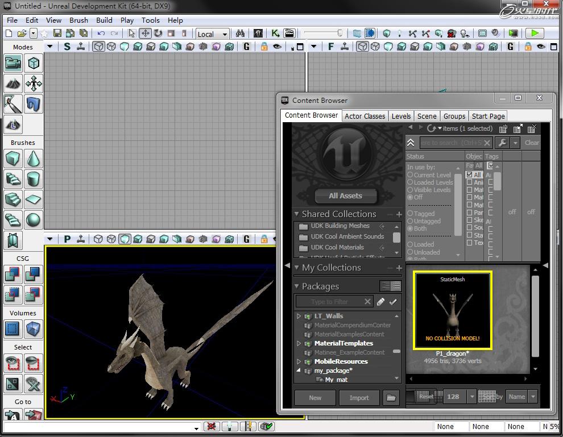
Task: Switch to Levels tab
Action: pyautogui.click(x=401, y=116)
